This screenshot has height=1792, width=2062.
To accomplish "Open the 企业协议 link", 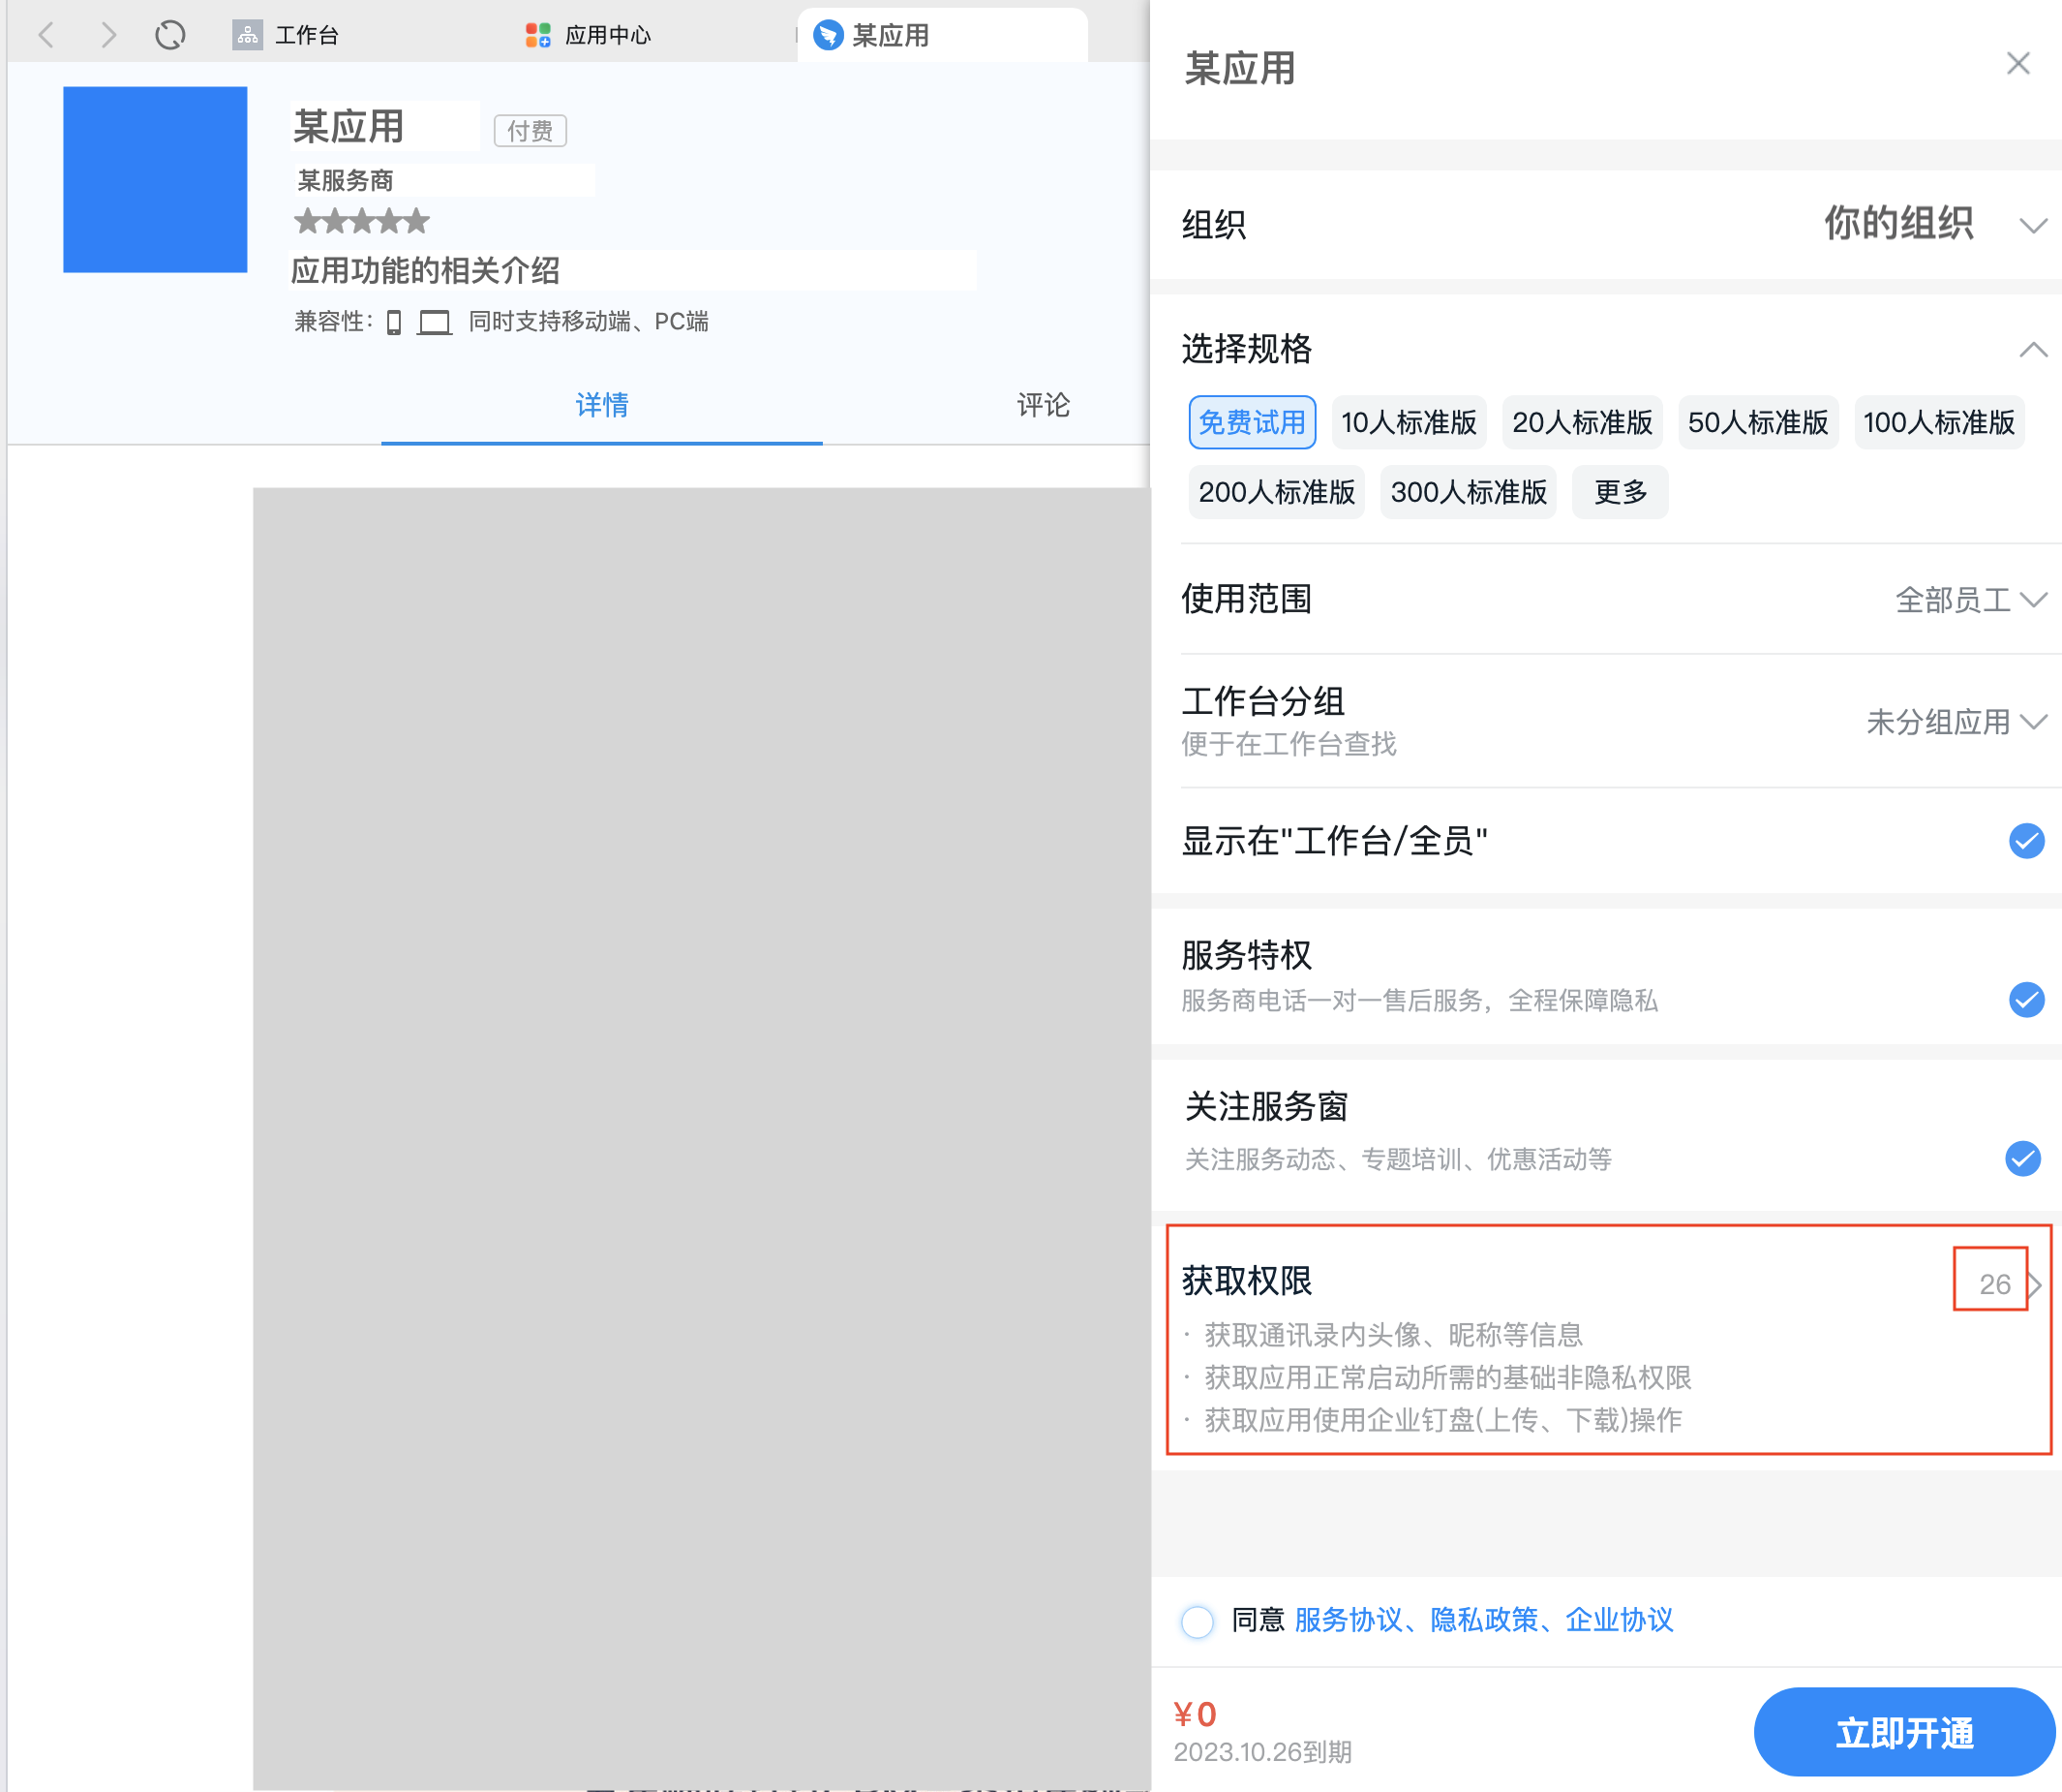I will 1620,1620.
